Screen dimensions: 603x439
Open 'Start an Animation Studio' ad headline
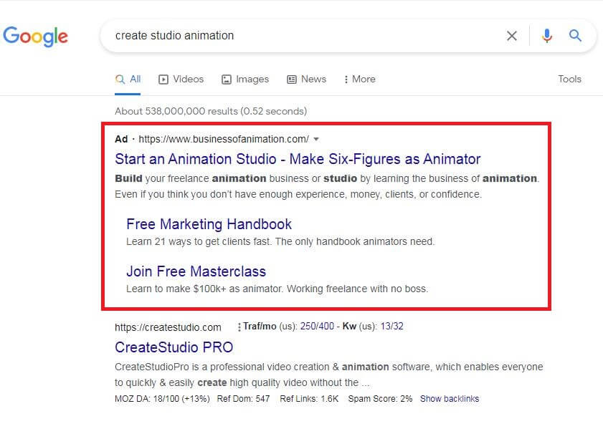coord(298,159)
